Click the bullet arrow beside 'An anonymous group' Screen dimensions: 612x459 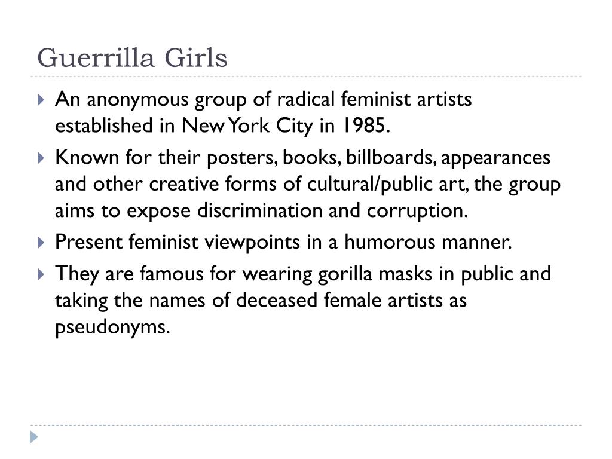pos(41,100)
